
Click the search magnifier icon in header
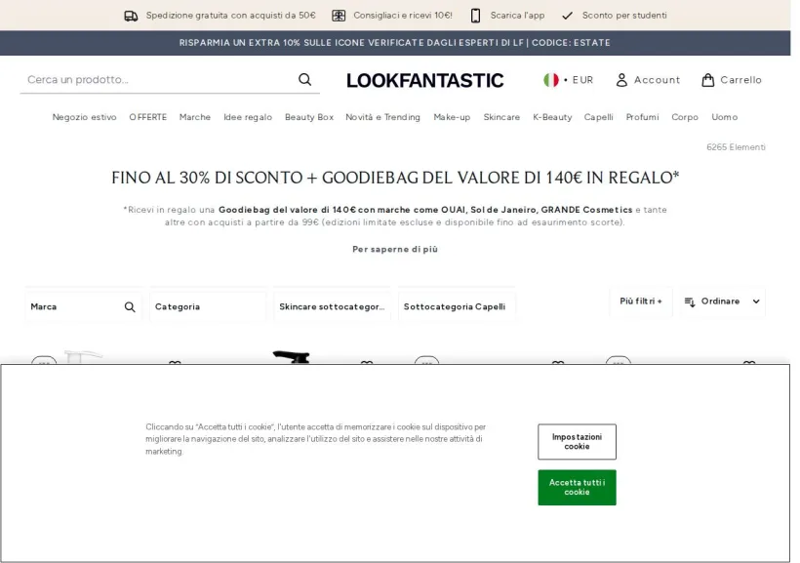[304, 80]
